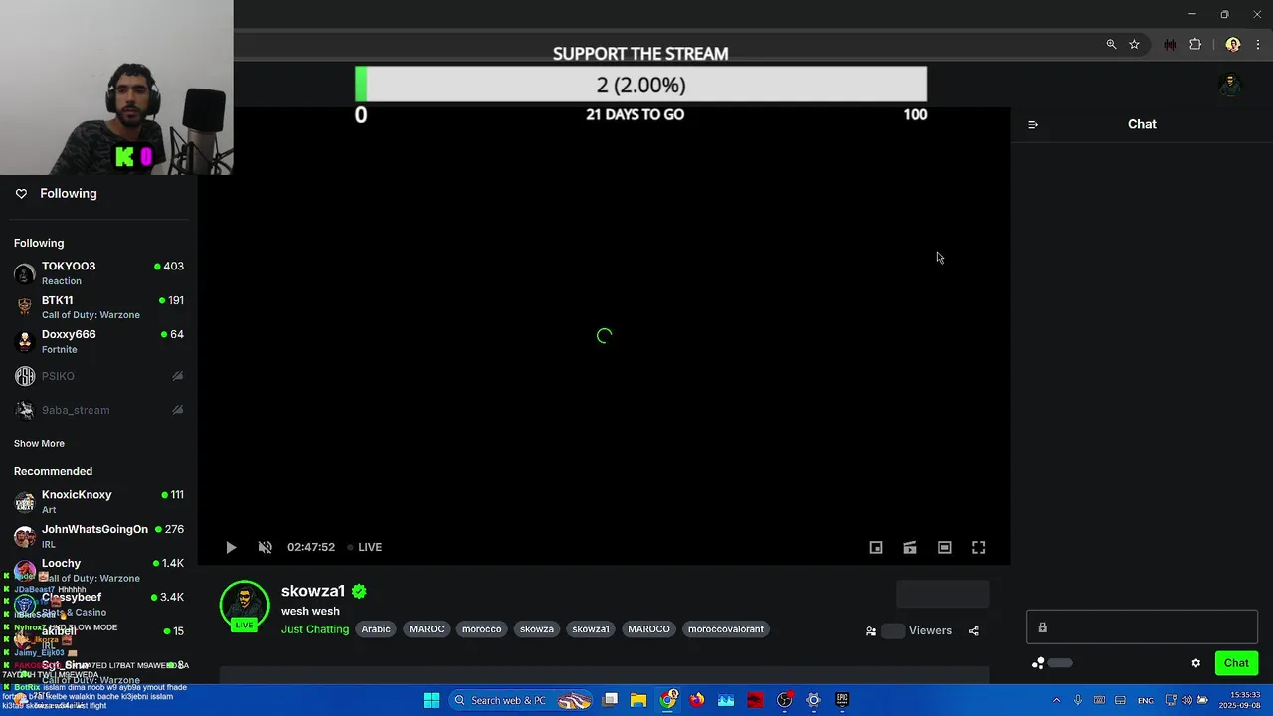Select the MAROC tag
Image resolution: width=1273 pixels, height=716 pixels.
[427, 629]
